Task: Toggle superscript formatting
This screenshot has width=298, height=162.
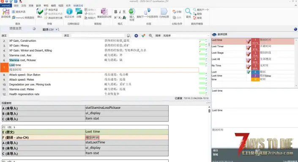Action: click(115, 18)
